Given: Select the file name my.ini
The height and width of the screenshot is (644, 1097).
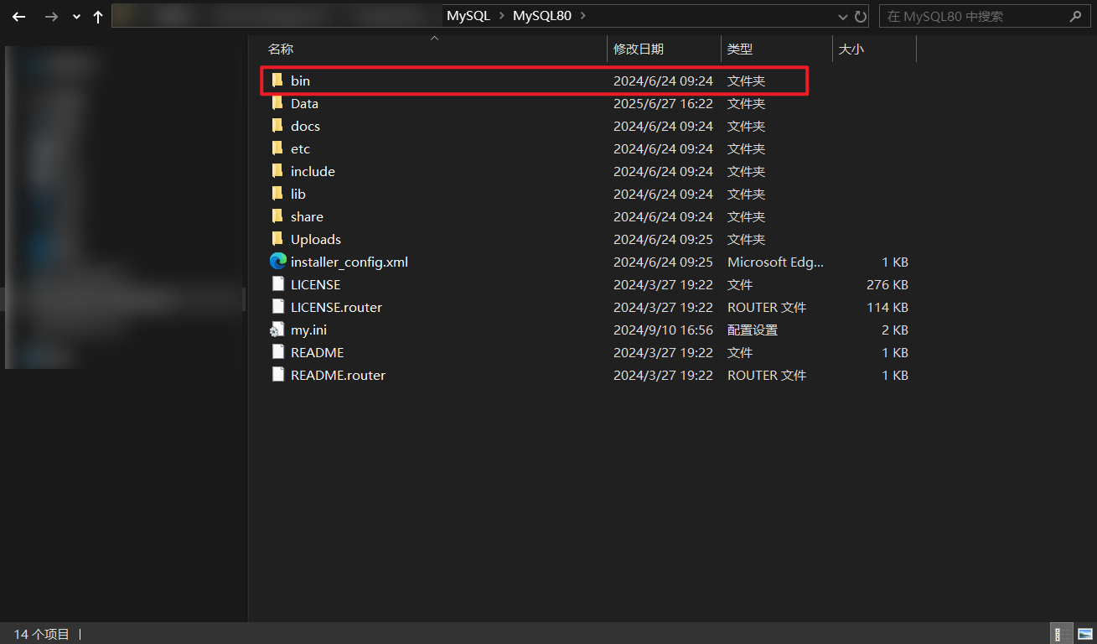Looking at the screenshot, I should click(x=308, y=330).
